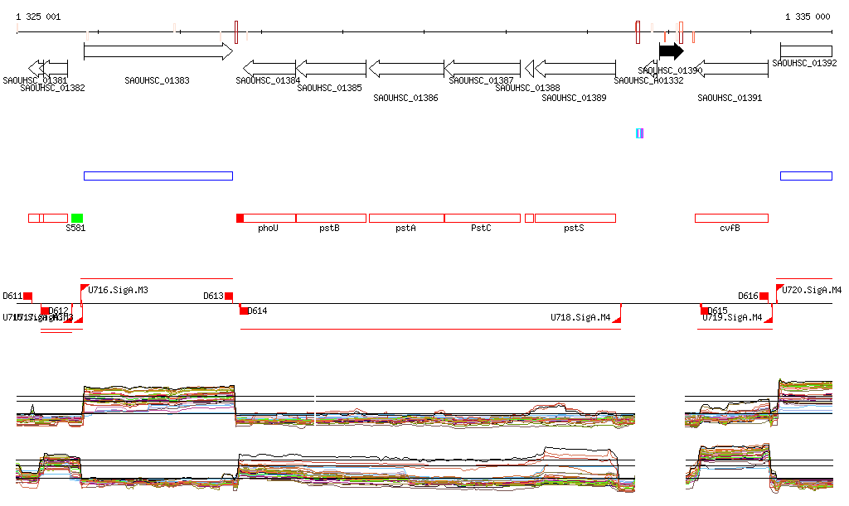Click the small SAOUHSC_01388 triangle gene

pyautogui.click(x=530, y=69)
